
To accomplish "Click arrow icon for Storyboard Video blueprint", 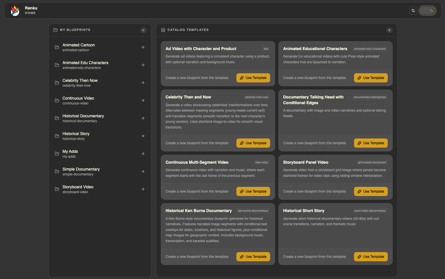I will 143,189.
